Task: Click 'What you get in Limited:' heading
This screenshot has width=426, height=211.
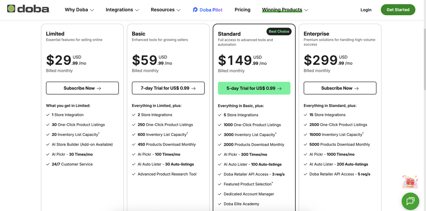Action: [x=68, y=105]
